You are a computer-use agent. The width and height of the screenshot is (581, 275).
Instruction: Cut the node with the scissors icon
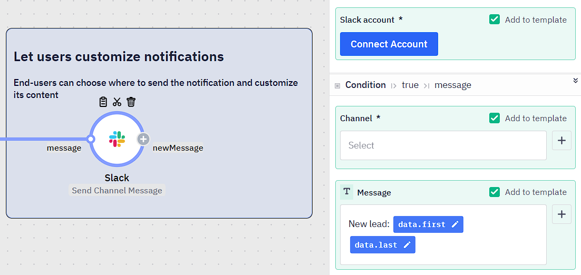pos(117,102)
